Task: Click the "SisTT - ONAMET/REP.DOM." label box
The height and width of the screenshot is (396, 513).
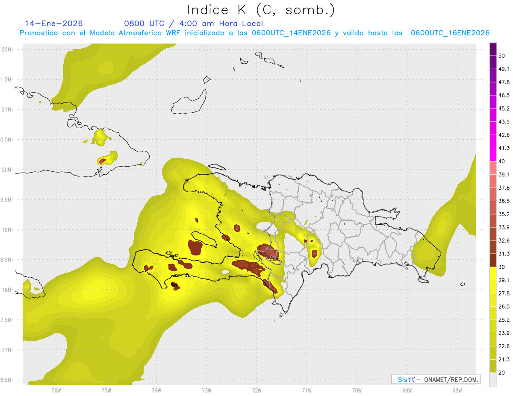Action: [436, 379]
